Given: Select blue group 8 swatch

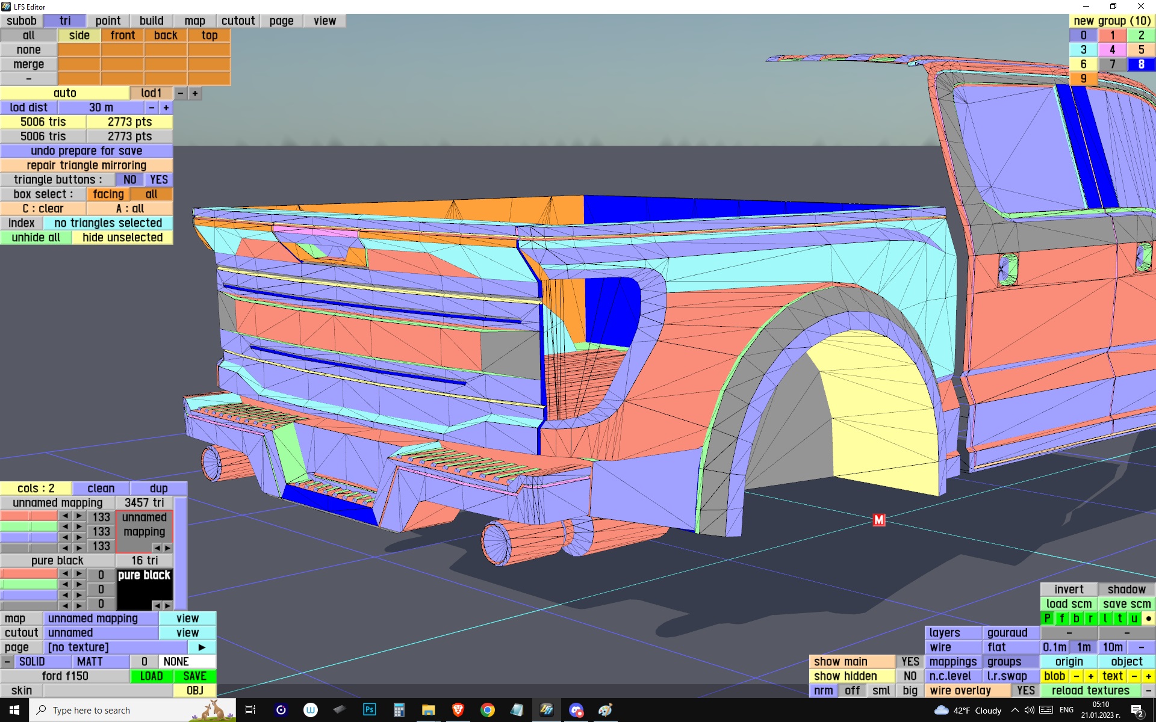Looking at the screenshot, I should coord(1141,64).
